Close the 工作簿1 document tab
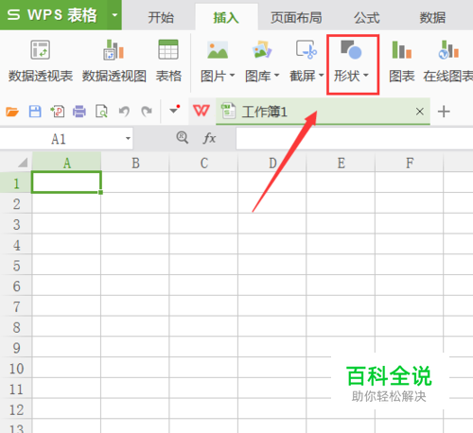The image size is (473, 433). [420, 112]
